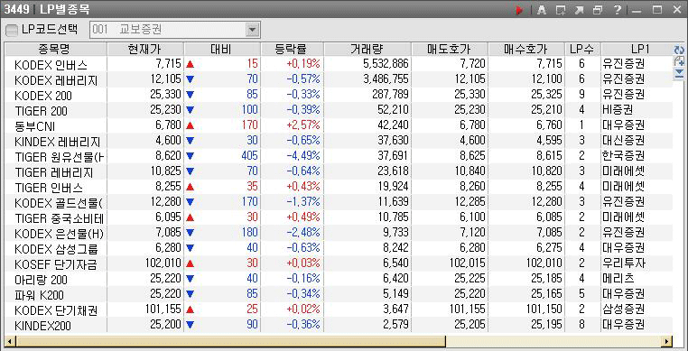Expand the 교보증권 LP code dropdown
Image resolution: width=688 pixels, height=351 pixels.
(x=252, y=30)
